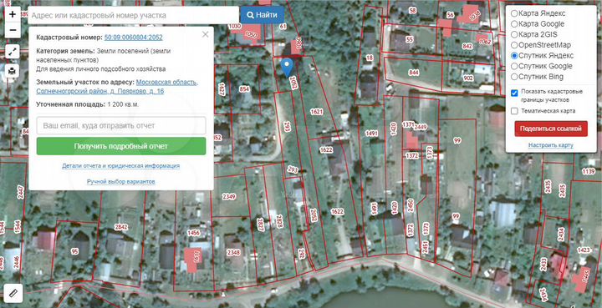Select parcel labeled 18 on map
This screenshot has height=308, width=602.
coord(370,58)
